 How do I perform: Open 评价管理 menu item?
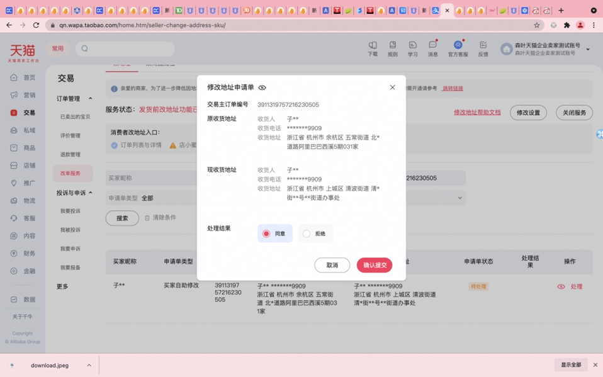tap(70, 135)
